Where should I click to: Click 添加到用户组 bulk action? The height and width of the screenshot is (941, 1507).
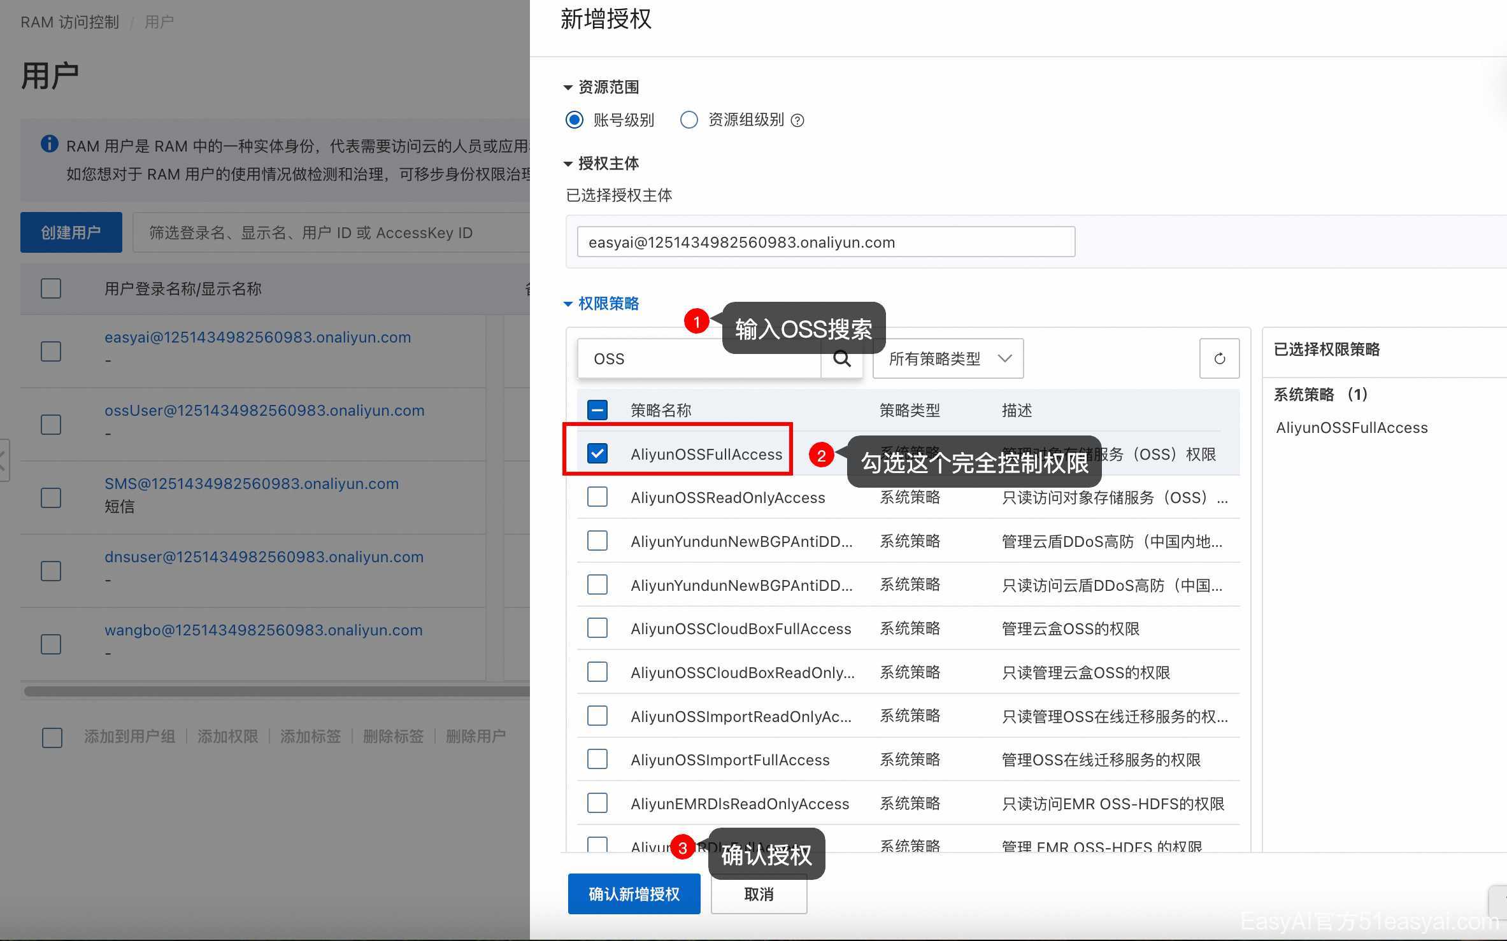[x=129, y=737]
